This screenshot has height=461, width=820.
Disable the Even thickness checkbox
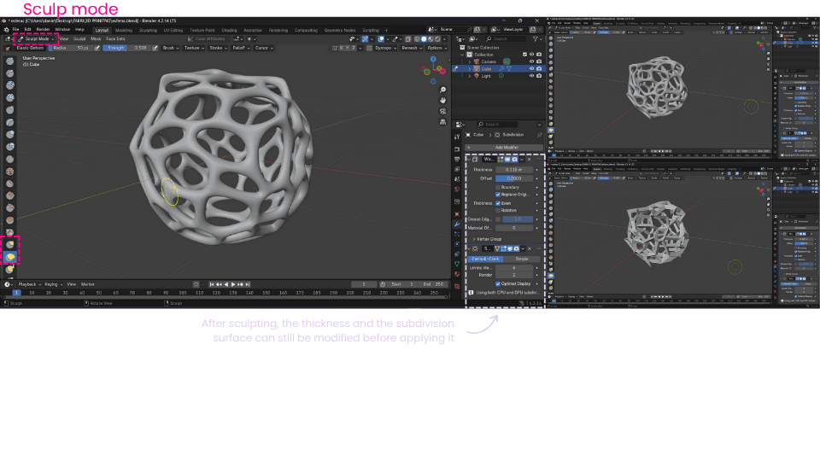(498, 203)
